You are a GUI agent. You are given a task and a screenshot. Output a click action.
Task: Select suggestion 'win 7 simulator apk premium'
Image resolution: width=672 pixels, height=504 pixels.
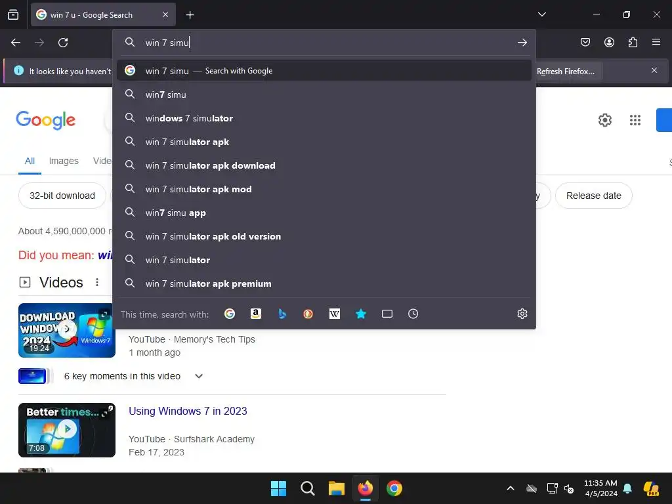[324, 283]
